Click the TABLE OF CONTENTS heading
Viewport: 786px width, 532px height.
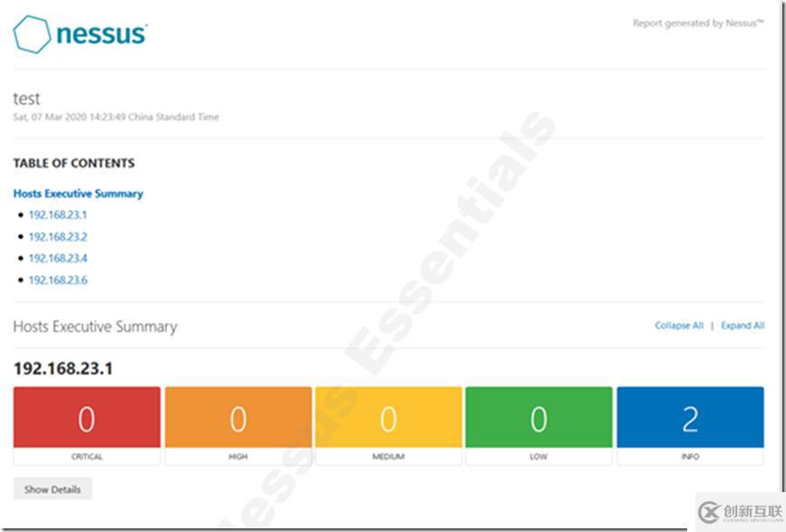(x=73, y=163)
